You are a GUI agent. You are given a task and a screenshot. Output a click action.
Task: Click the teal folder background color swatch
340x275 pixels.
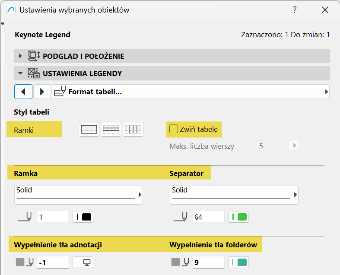point(238,262)
